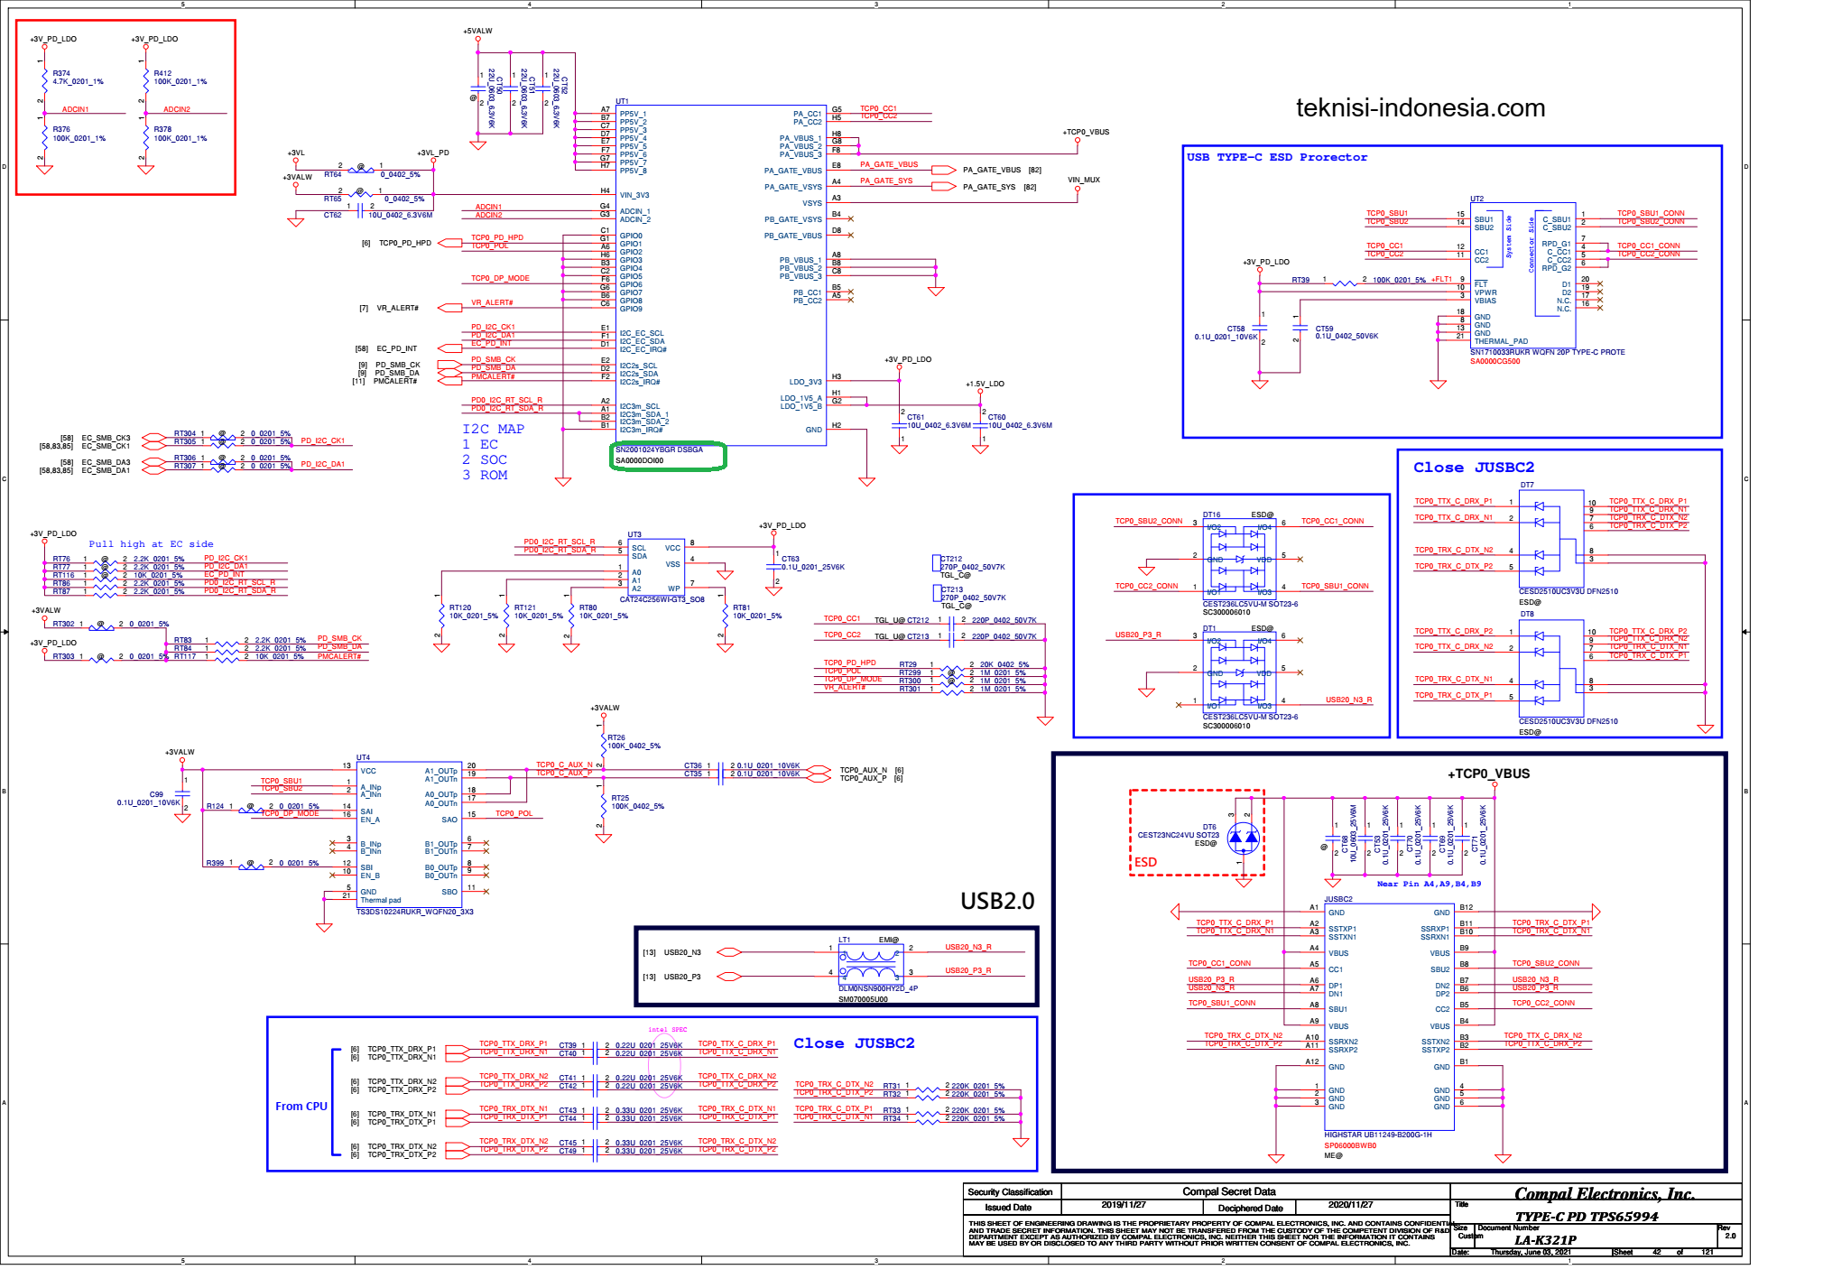This screenshot has height=1288, width=1823.
Task: Select deciphered date 2020/11/27
Action: pos(1350,1205)
